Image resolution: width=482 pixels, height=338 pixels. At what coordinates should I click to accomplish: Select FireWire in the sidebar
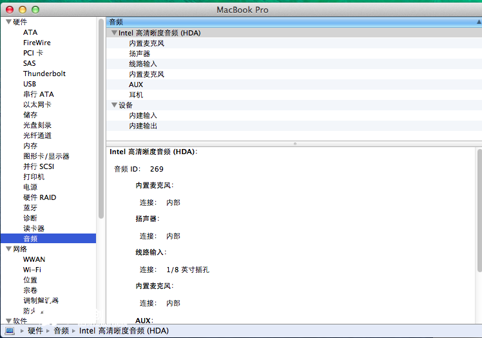coord(37,43)
